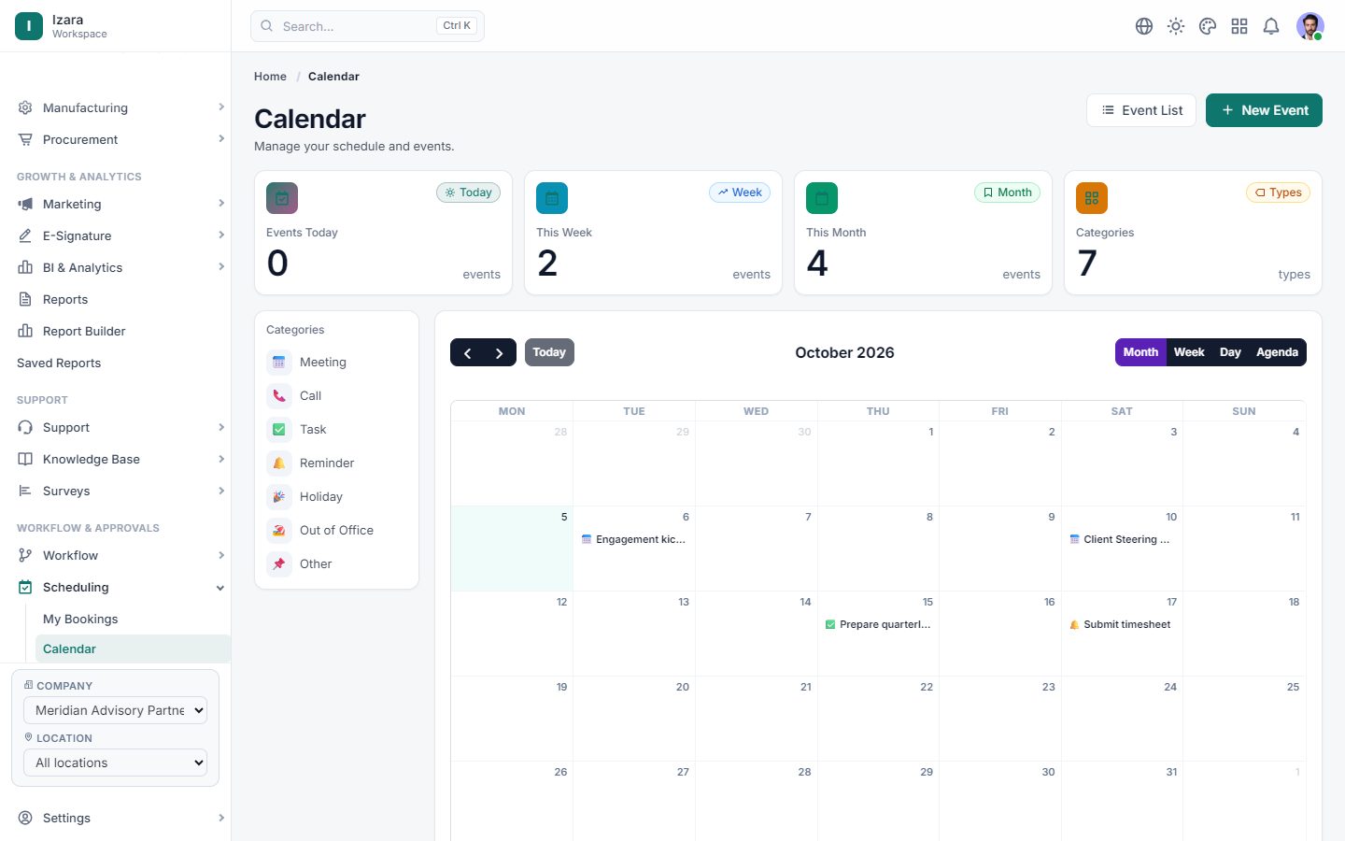1345x841 pixels.
Task: Open the Company dropdown
Action: point(115,710)
